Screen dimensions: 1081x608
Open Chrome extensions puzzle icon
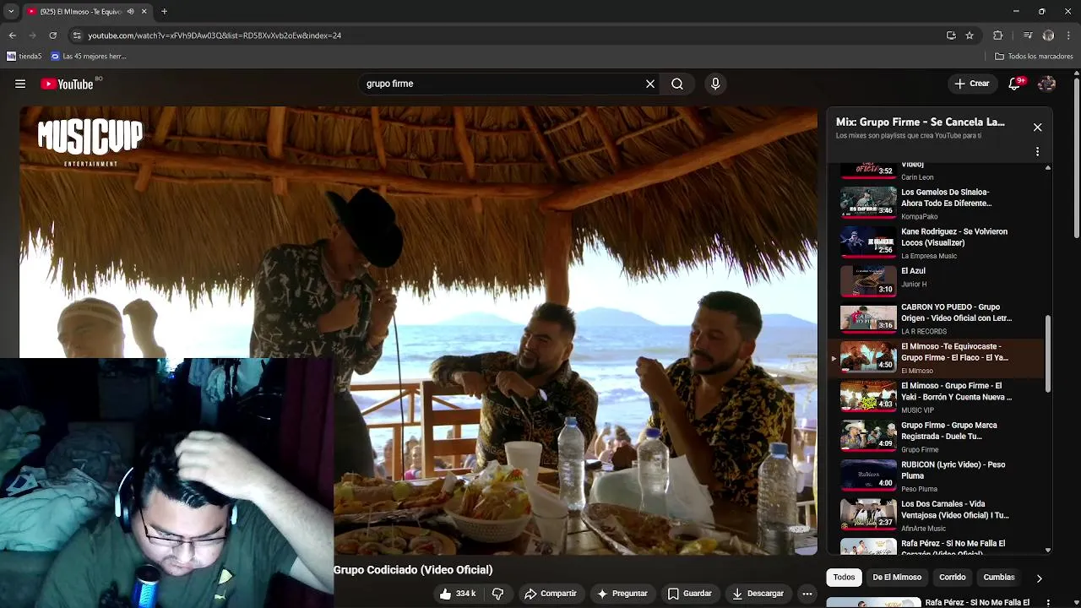click(x=998, y=35)
